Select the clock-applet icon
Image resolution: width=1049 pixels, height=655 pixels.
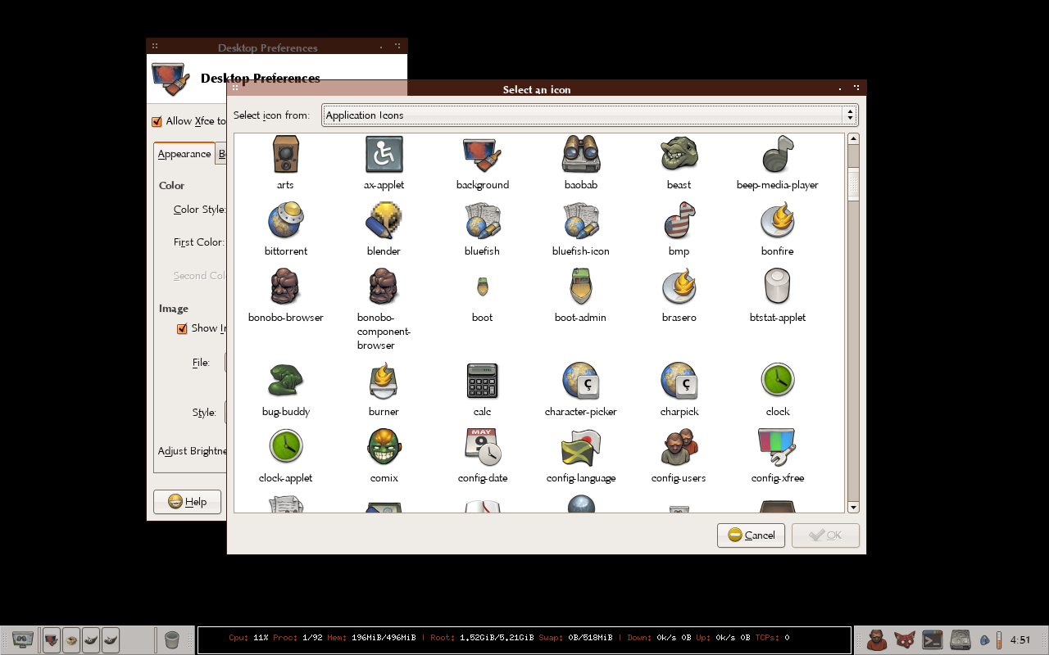285,447
